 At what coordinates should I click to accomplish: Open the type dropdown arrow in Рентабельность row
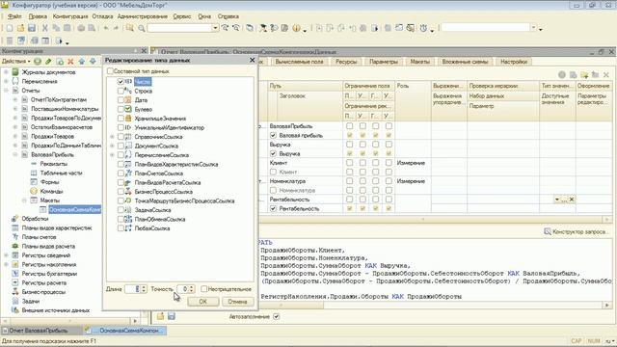557,200
